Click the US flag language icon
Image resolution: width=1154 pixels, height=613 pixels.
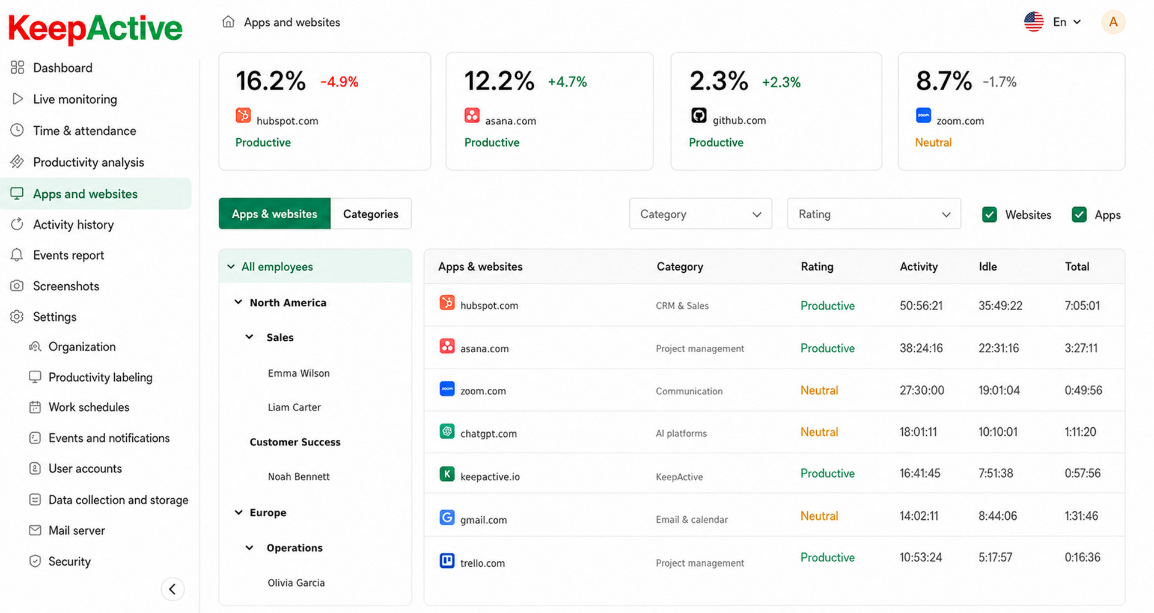(1034, 22)
